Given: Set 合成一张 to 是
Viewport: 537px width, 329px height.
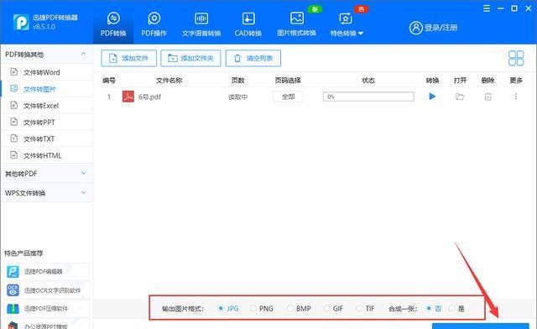Looking at the screenshot, I should [456, 309].
